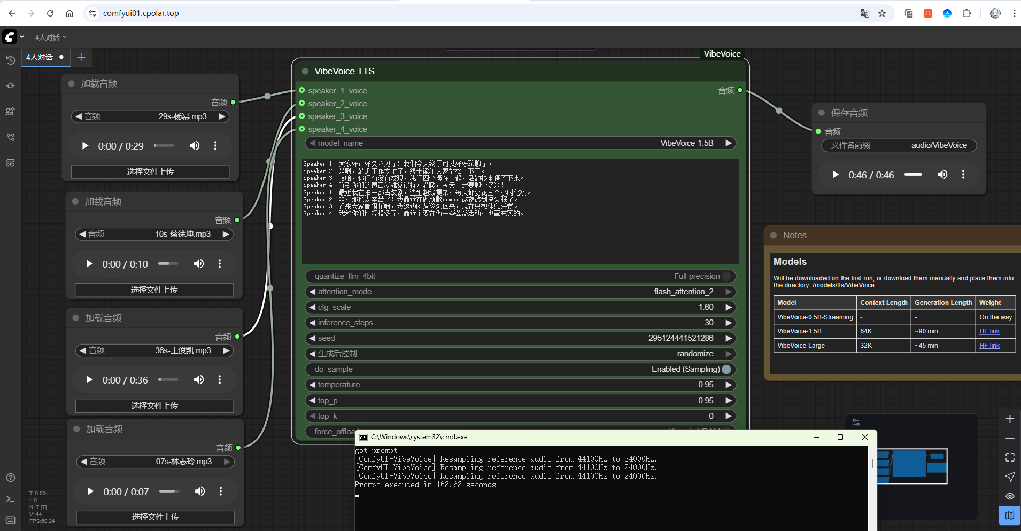Open attention_mode flash_attention_2 selector
Viewport: 1021px width, 531px height.
520,292
